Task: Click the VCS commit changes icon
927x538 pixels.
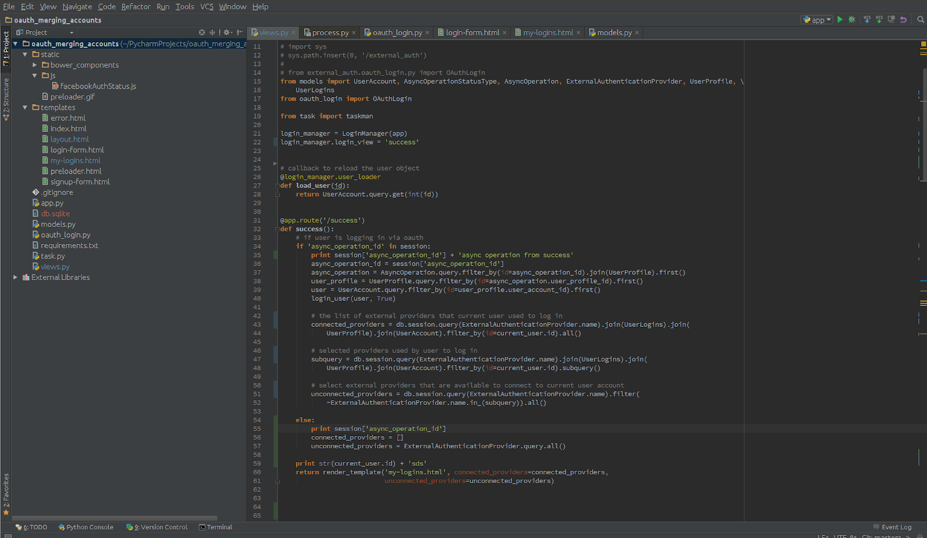Action: tap(879, 20)
